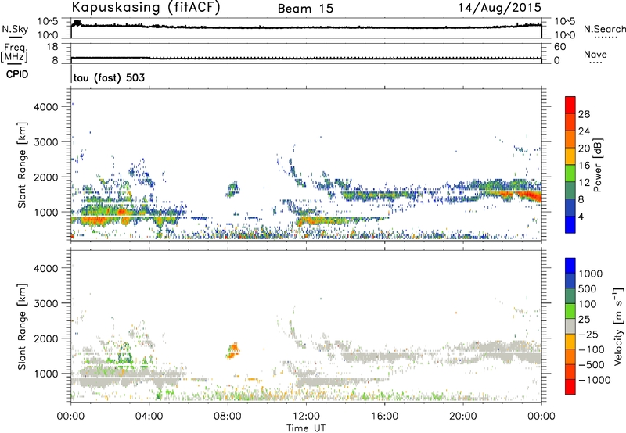Image resolution: width=626 pixels, height=433 pixels.
Task: Select the 'Freq. [MHz]' axis label
Action: point(14,53)
